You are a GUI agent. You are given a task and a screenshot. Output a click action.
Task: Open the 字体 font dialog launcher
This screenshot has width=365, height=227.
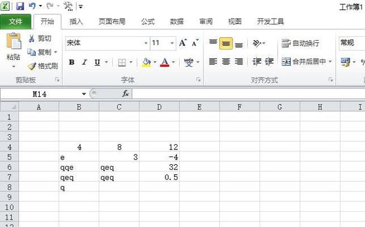click(198, 80)
